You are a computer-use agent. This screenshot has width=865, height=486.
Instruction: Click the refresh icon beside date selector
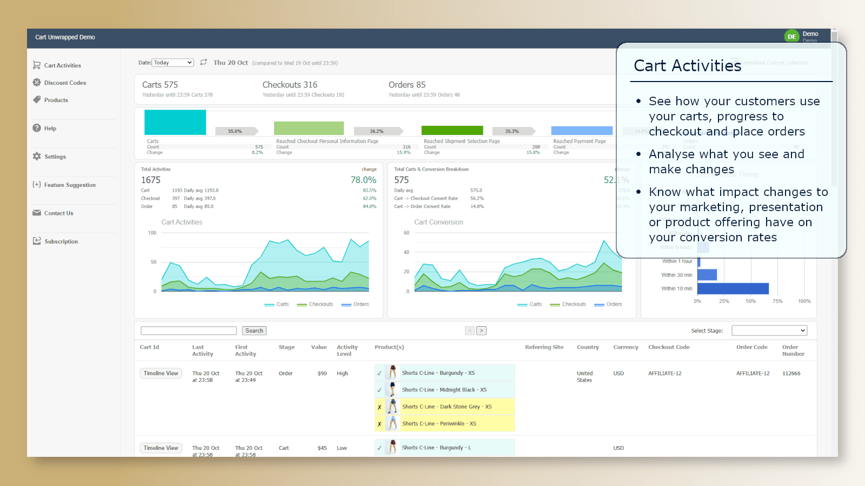[x=204, y=63]
